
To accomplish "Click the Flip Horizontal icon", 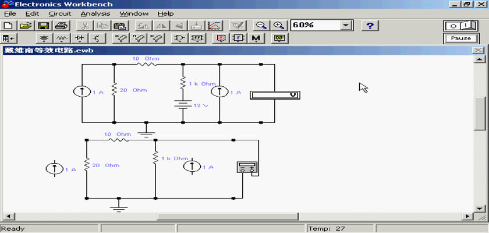I will [161, 26].
